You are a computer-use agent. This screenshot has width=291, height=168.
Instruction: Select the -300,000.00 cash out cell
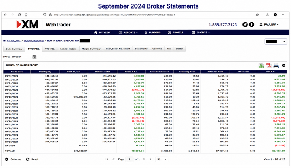80,97
